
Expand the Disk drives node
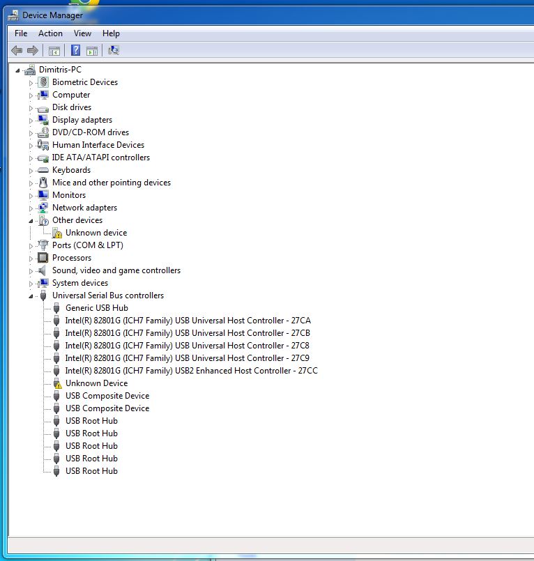tap(31, 108)
